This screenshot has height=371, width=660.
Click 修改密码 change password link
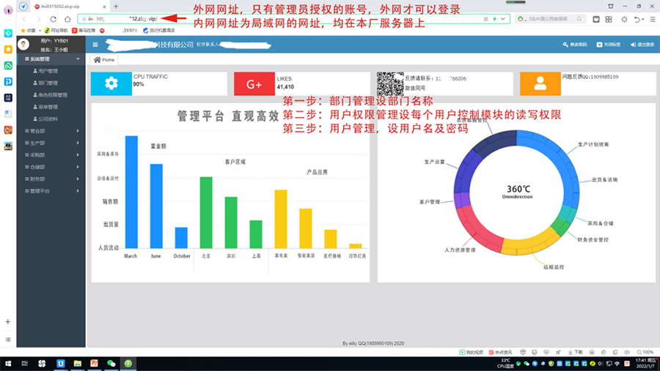574,45
